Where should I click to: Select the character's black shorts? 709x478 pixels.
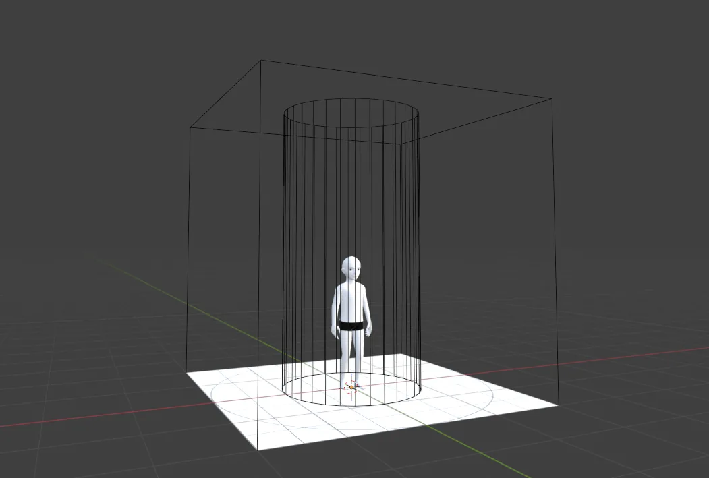coord(351,326)
